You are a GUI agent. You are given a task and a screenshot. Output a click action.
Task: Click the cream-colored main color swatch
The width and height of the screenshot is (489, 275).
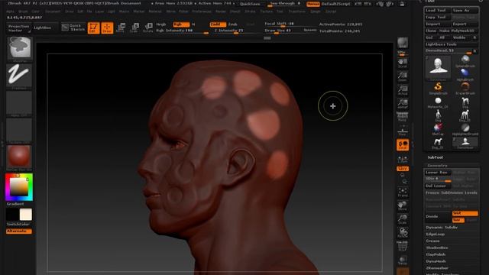pos(25,215)
